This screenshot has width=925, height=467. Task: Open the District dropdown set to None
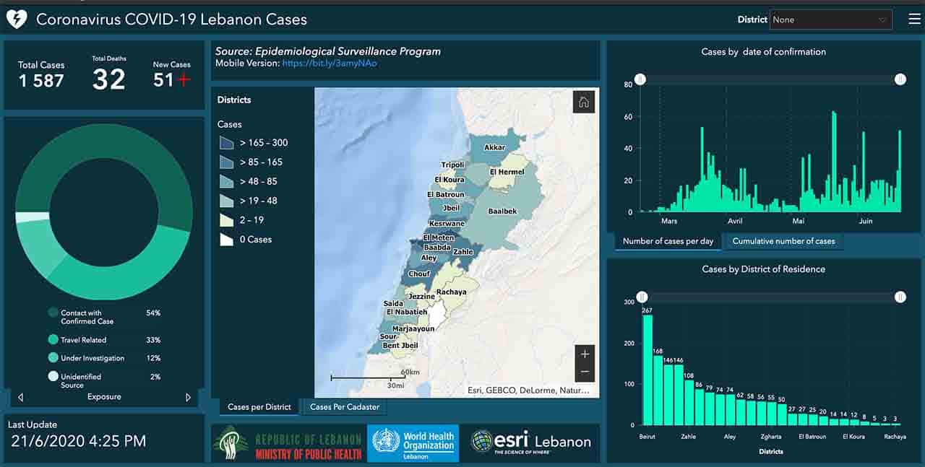830,19
